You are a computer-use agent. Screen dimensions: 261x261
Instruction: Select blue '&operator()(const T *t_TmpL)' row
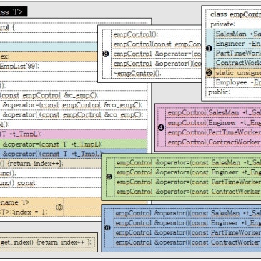tap(74, 153)
